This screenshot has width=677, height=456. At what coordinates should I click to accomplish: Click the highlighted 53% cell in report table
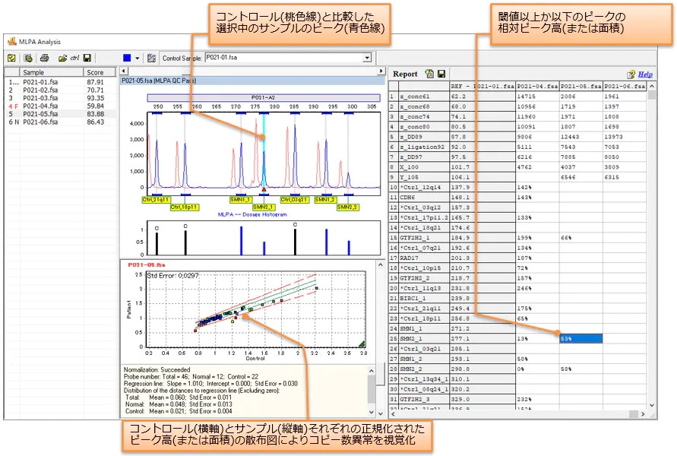pos(580,338)
